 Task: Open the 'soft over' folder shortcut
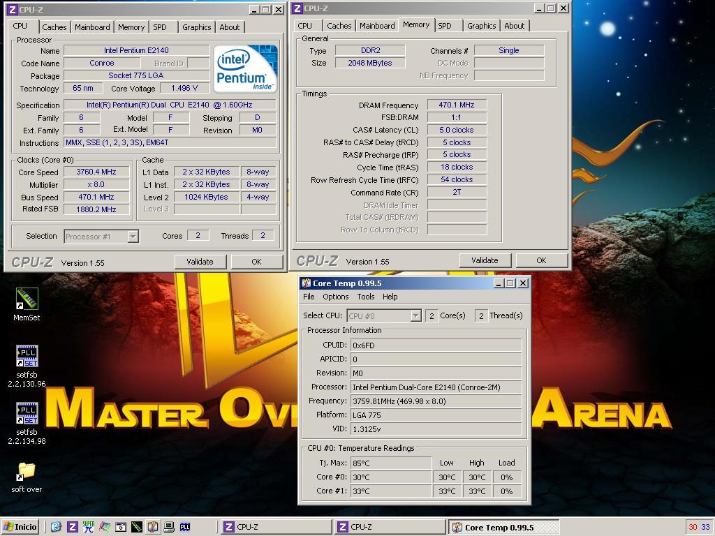27,477
